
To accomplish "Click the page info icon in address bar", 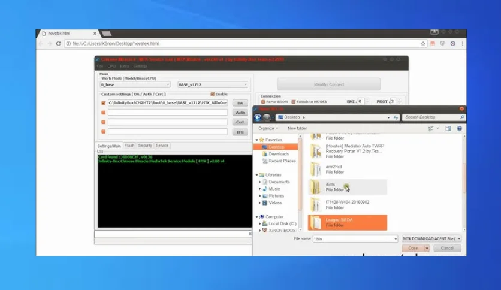I will (x=68, y=43).
